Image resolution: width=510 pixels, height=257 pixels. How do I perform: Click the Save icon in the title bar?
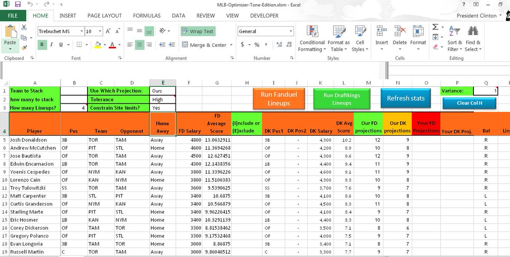(18, 4)
